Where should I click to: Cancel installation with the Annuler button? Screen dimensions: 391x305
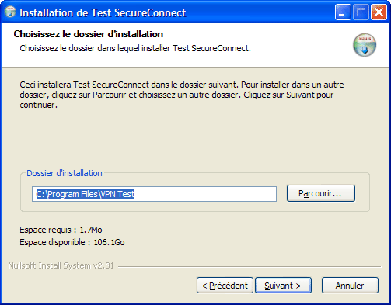tap(350, 286)
